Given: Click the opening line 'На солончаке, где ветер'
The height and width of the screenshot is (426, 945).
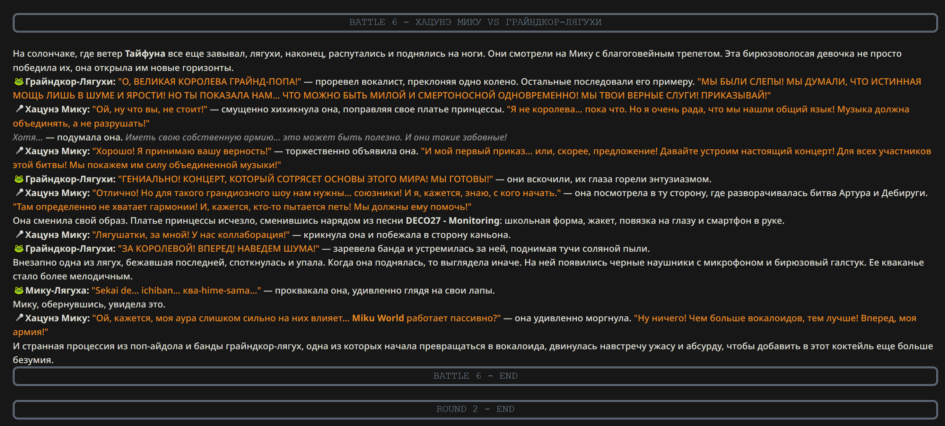Looking at the screenshot, I should pos(457,61).
